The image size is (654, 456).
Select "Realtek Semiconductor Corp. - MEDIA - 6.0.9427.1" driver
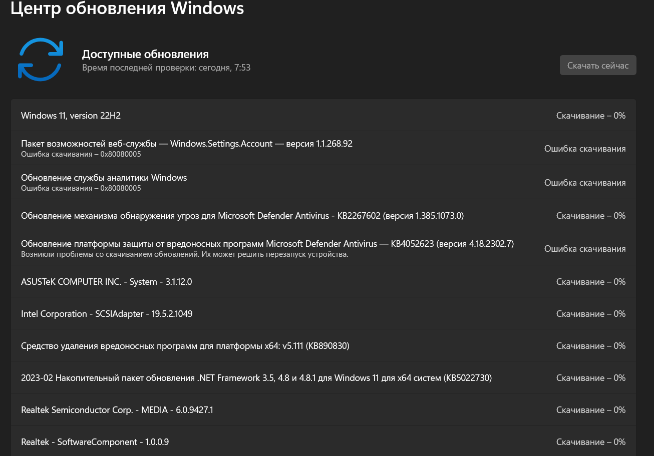(x=323, y=409)
